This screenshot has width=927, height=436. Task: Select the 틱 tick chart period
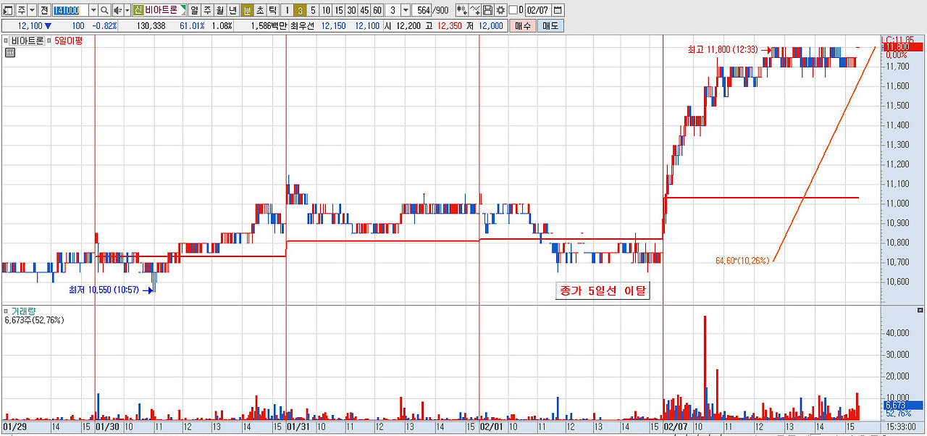(272, 10)
